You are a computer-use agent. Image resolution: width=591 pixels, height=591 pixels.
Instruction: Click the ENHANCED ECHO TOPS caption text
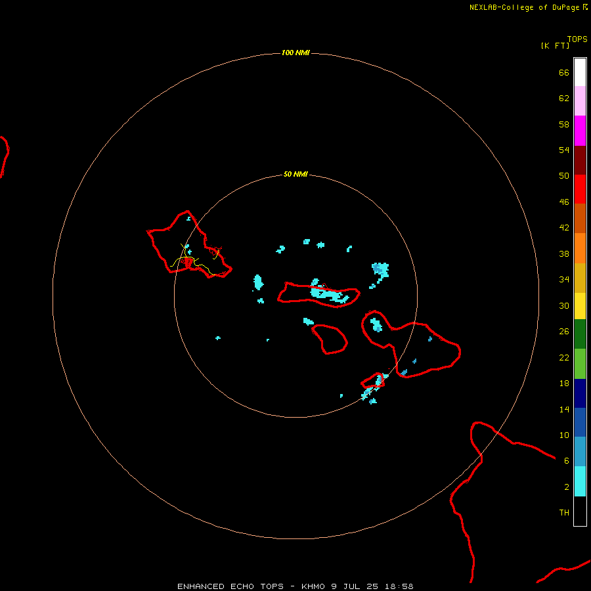230,586
